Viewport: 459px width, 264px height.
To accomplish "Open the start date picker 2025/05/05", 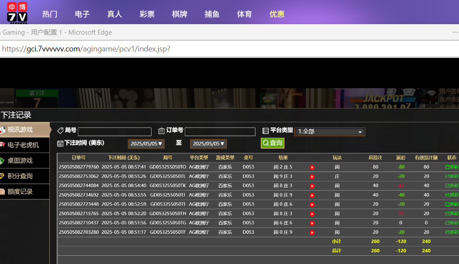I will click(x=146, y=144).
